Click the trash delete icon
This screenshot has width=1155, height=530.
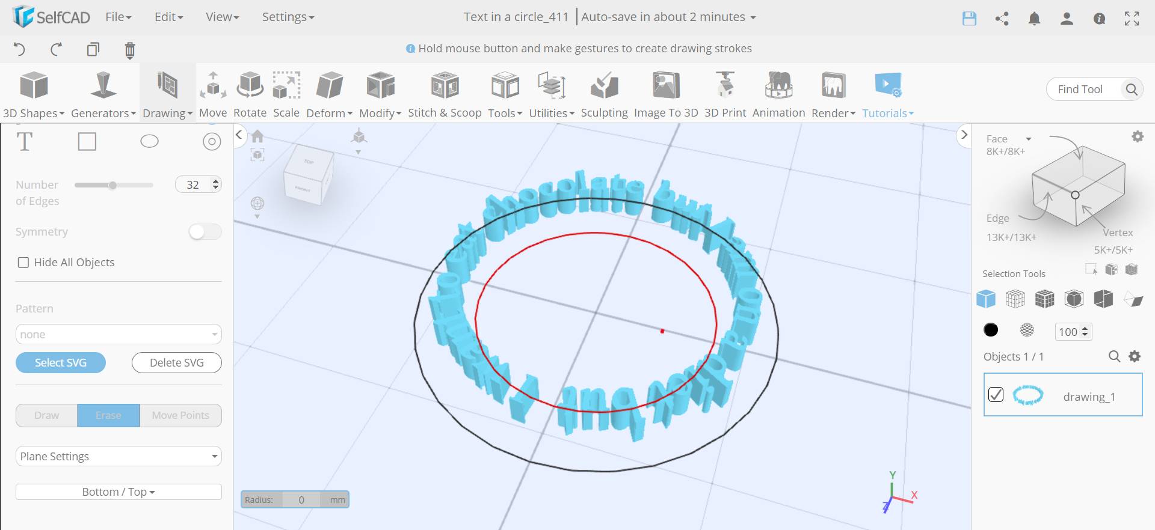130,50
